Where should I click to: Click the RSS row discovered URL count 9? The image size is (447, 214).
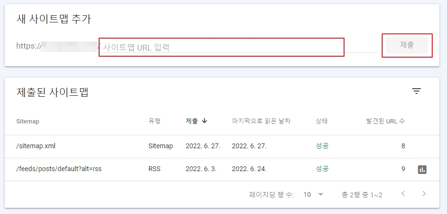(403, 169)
